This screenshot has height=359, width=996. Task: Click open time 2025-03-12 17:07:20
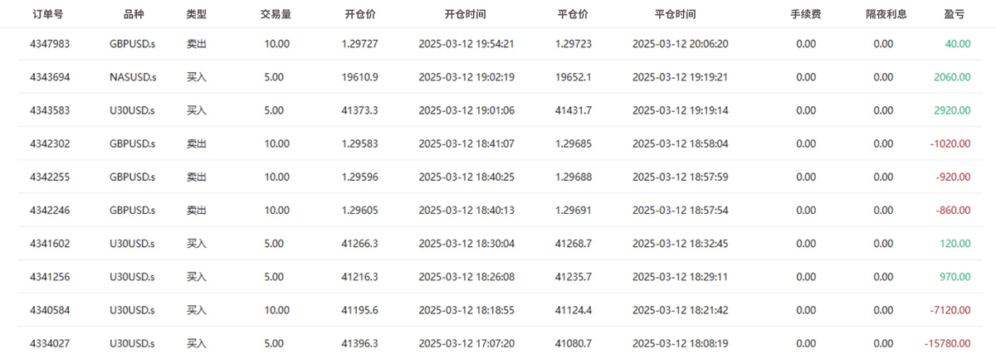point(466,343)
